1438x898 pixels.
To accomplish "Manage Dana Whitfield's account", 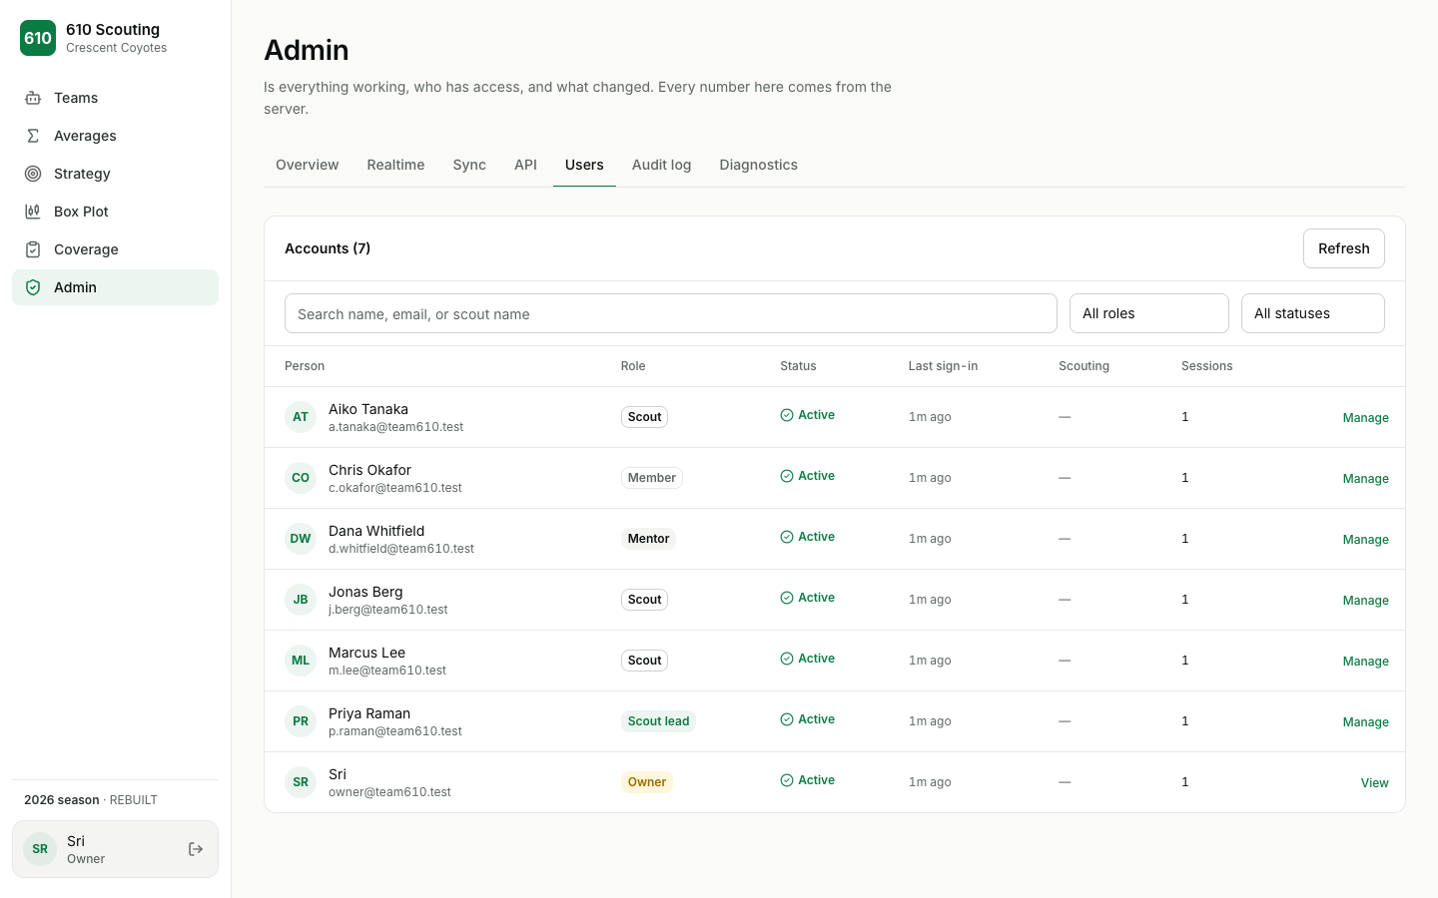I will tap(1365, 540).
